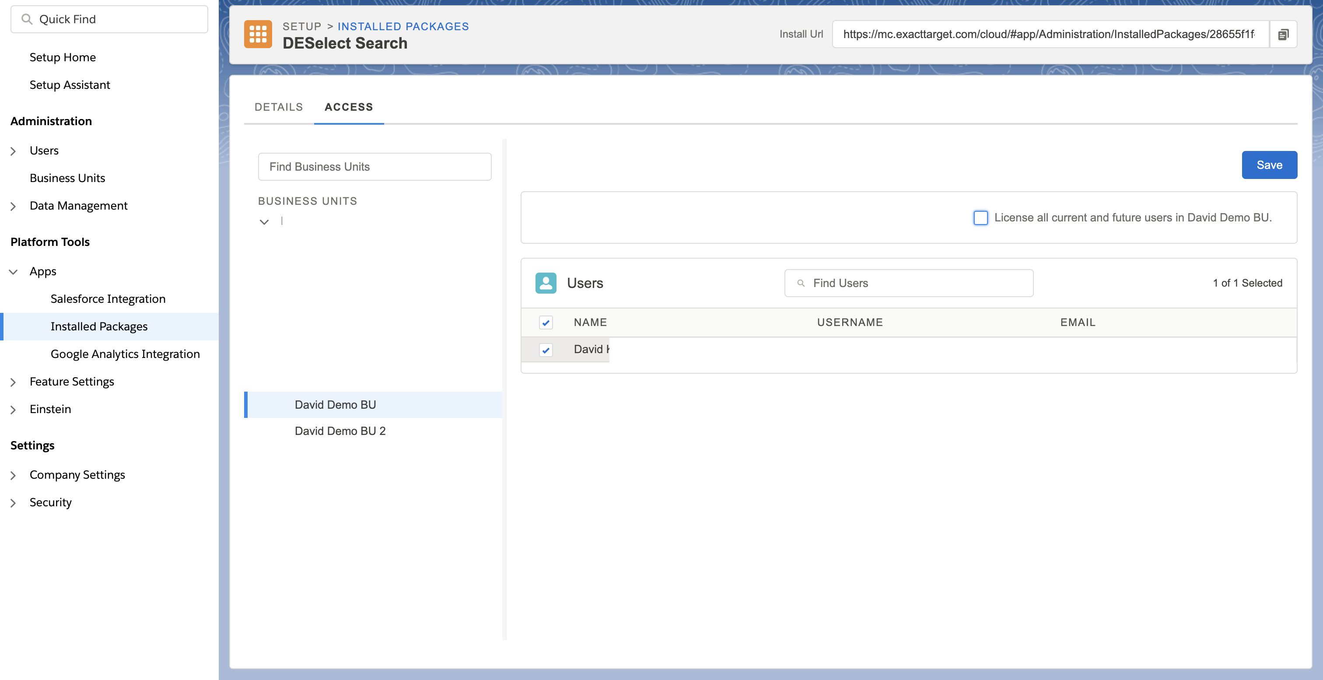Click the Find Users search icon
This screenshot has height=680, width=1323.
[801, 283]
